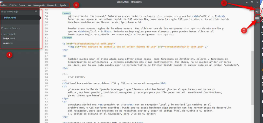Image resolution: width=263 pixels, height=123 pixels.
Task: Click the LIVE PREVIEW comment text on line 74
Action: (77, 77)
